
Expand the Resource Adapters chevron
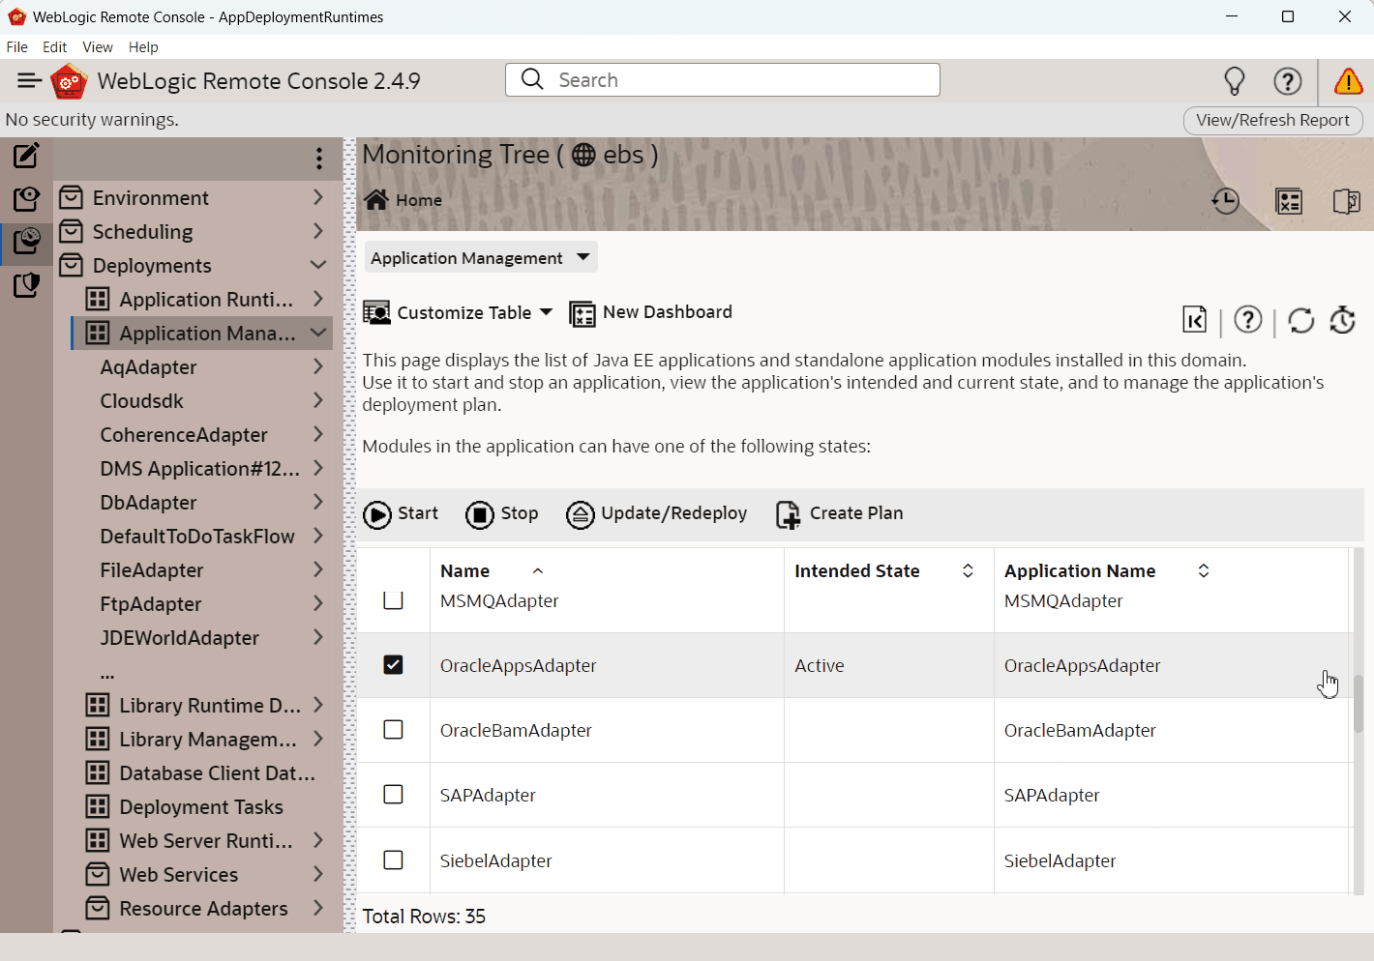pyautogui.click(x=318, y=908)
